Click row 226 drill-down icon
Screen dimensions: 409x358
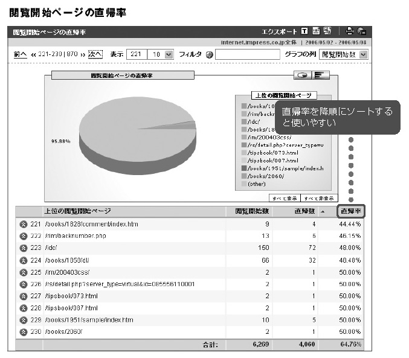click(24, 284)
